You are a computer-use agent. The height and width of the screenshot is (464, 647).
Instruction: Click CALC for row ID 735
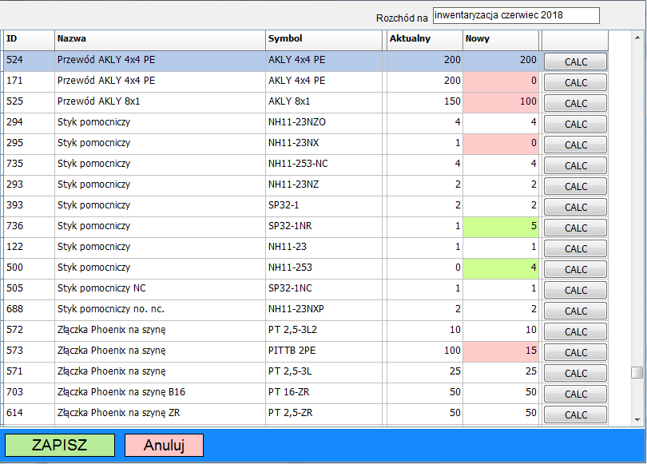click(x=575, y=165)
